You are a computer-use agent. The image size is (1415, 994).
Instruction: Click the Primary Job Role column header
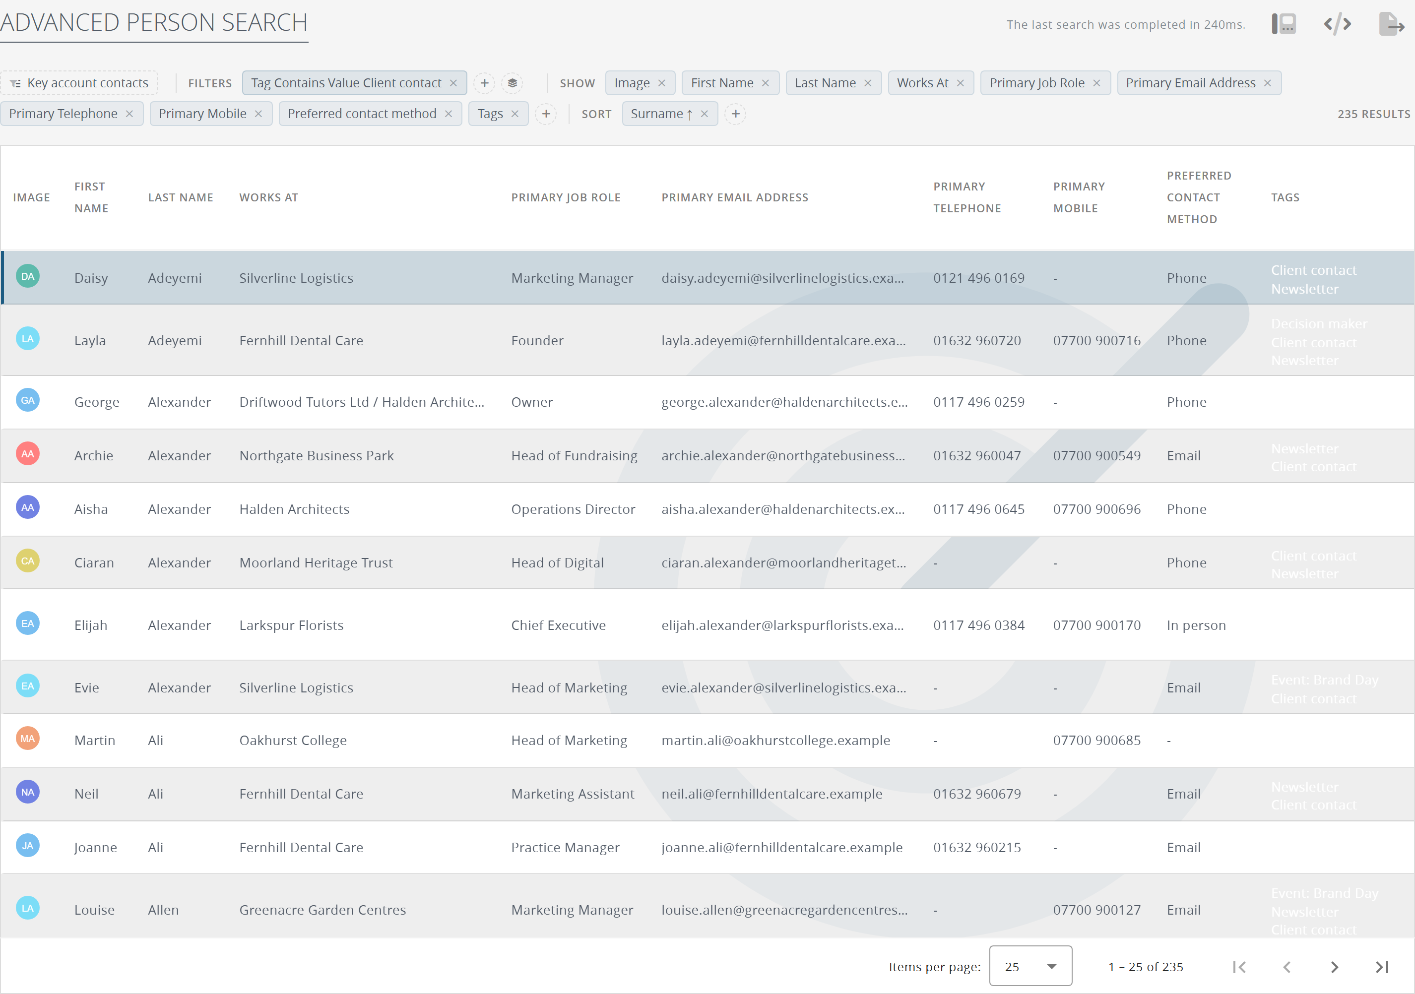[566, 197]
